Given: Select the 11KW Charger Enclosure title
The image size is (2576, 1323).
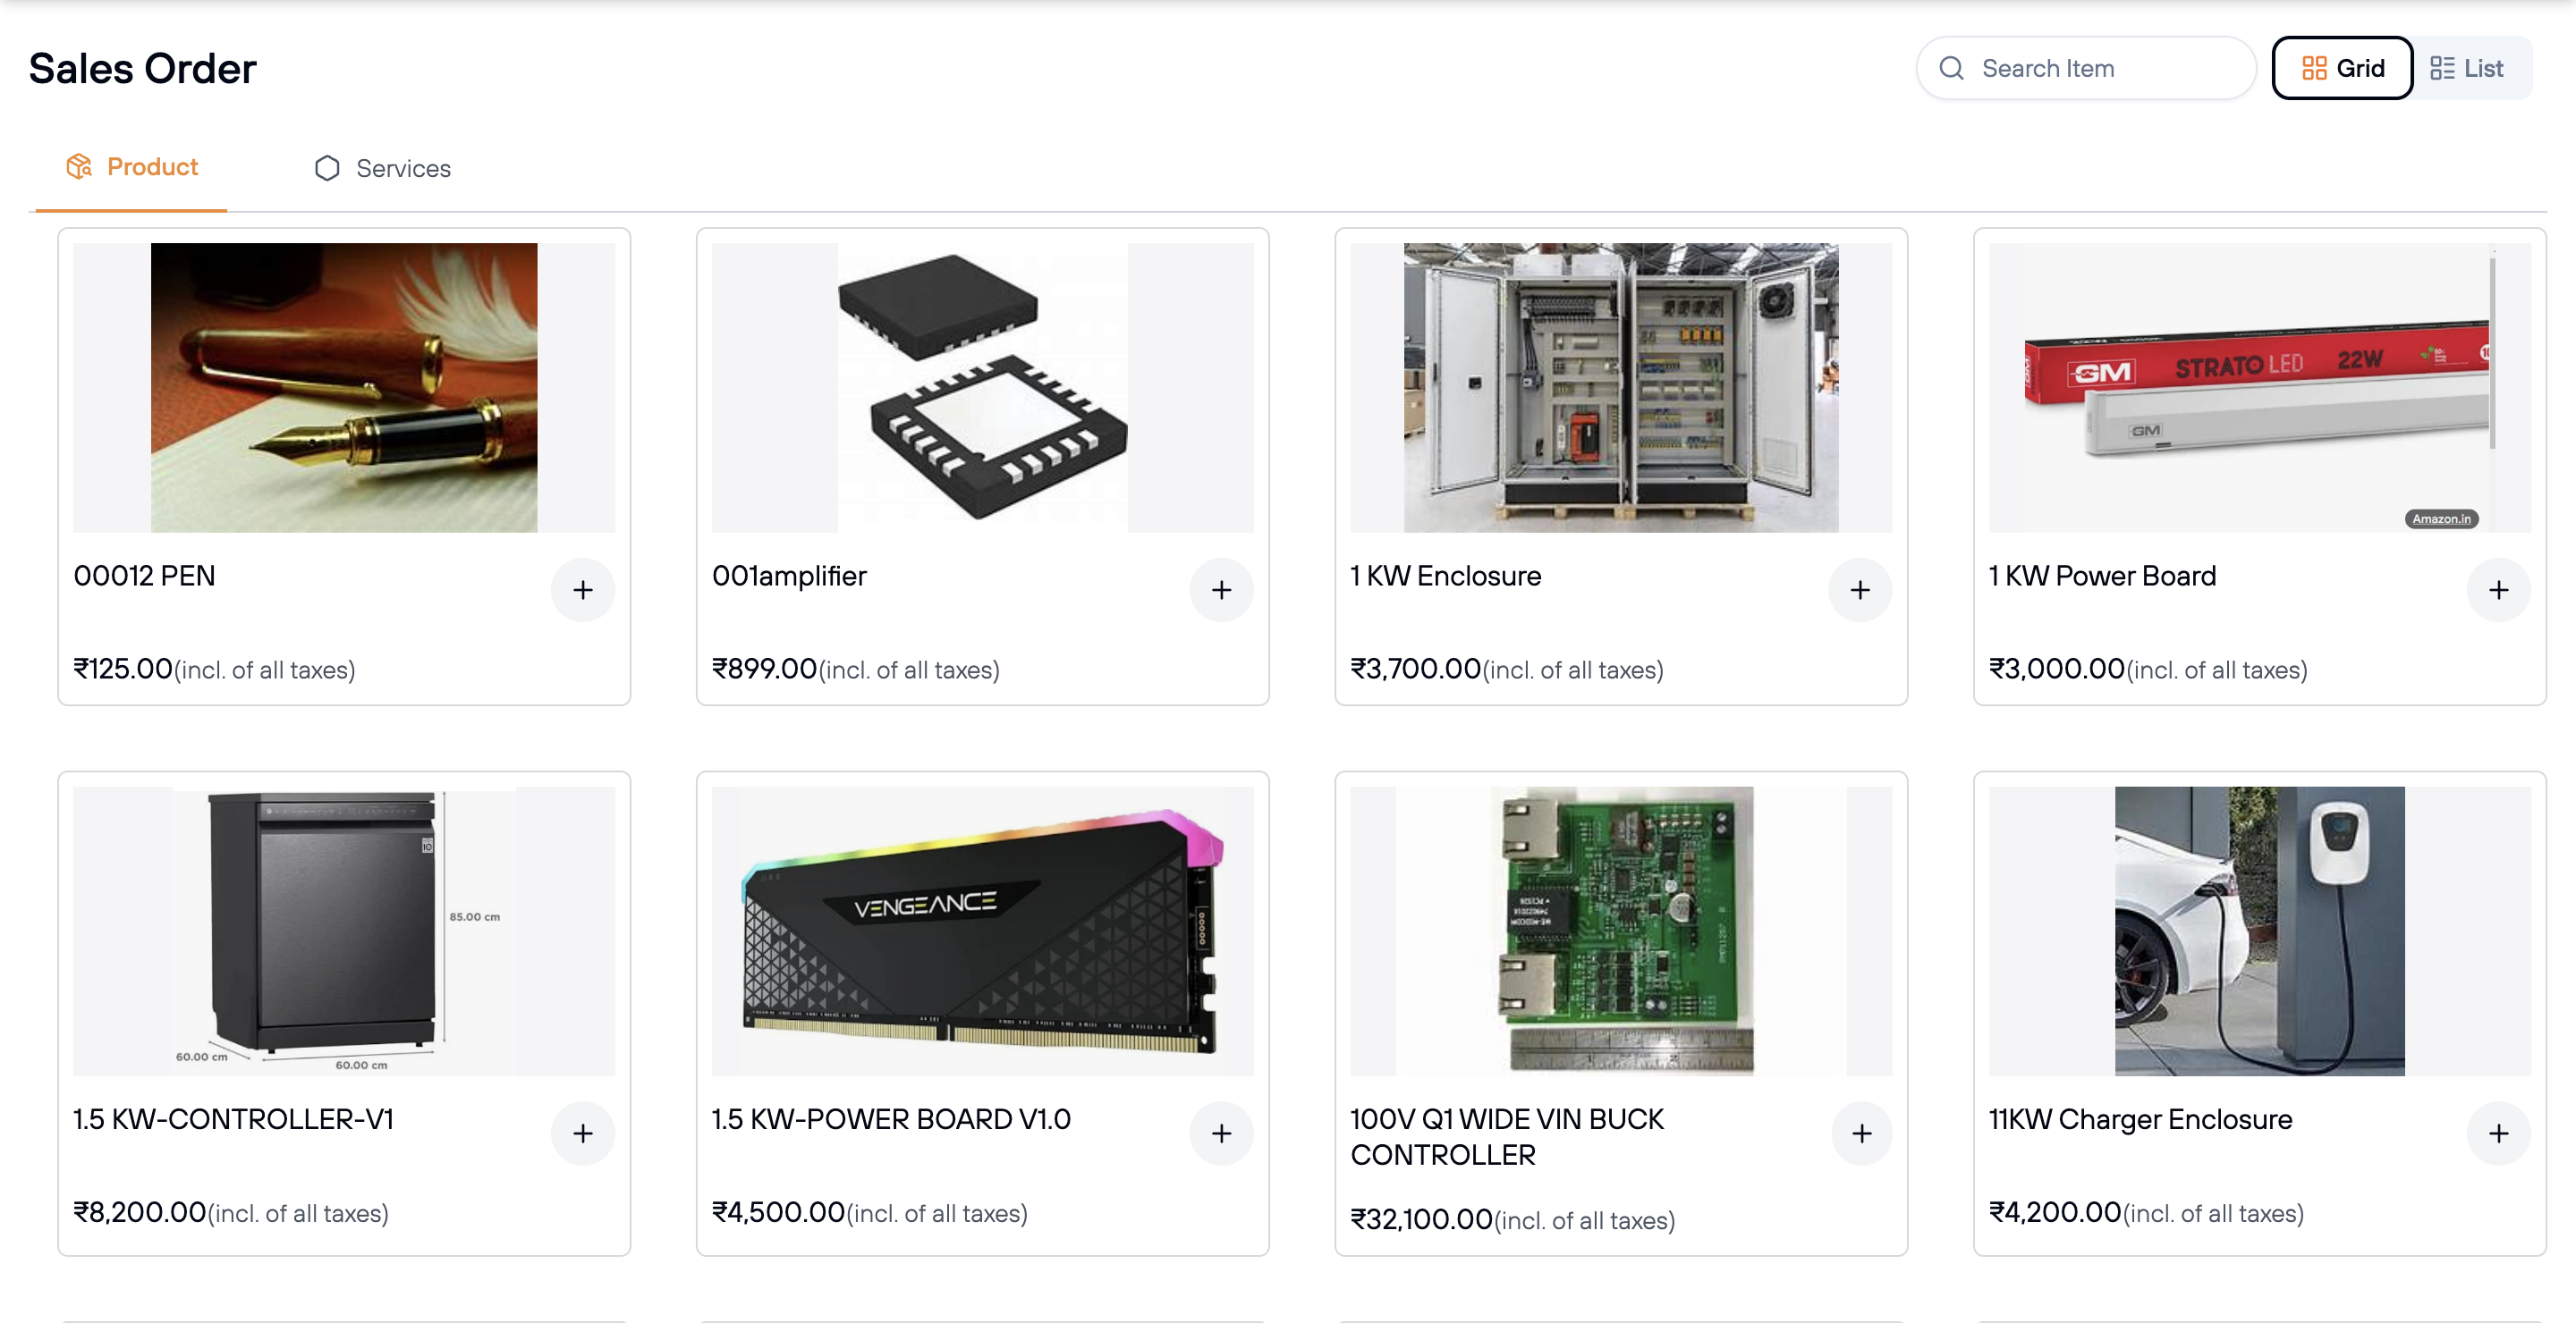Looking at the screenshot, I should click(x=2140, y=1119).
